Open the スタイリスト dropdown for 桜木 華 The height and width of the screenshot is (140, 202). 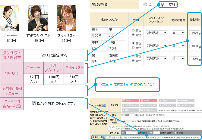click(x=156, y=33)
